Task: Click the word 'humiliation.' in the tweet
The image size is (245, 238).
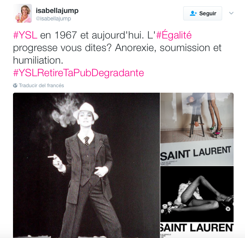Action: 38,60
